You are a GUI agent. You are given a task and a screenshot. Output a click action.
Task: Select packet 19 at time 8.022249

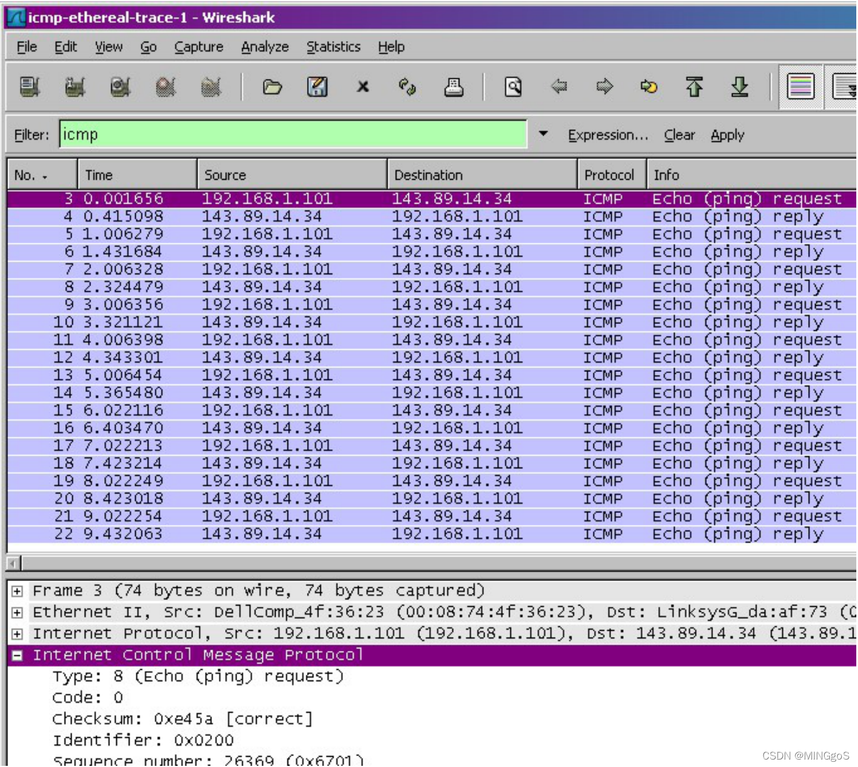(432, 481)
